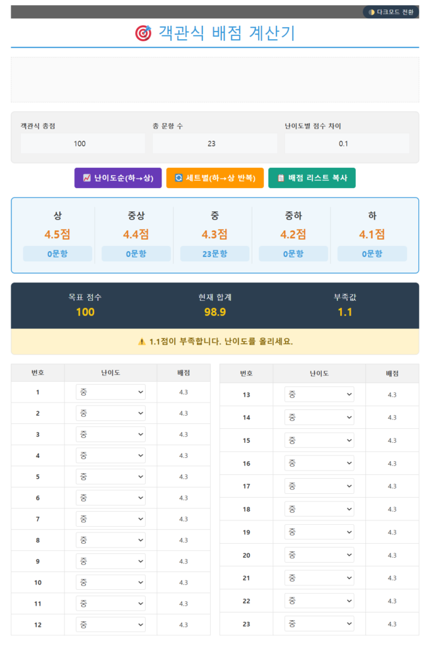Edit the 난이도별 점수 차이 field showing 0.1

[x=347, y=143]
